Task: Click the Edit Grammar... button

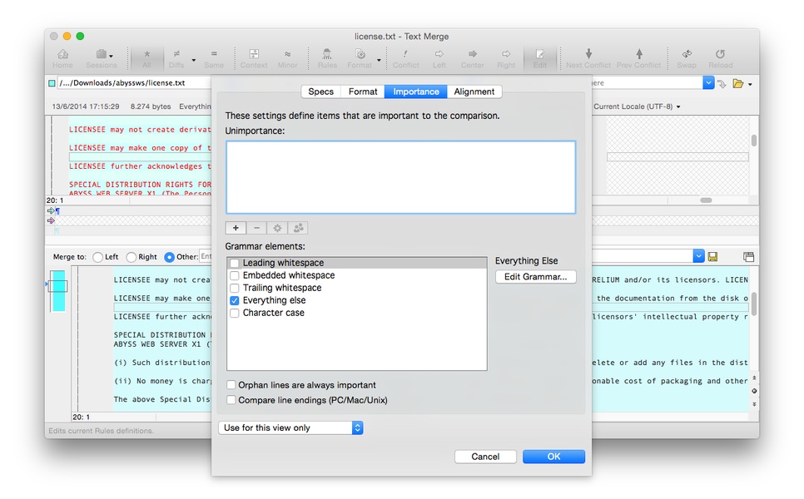Action: 535,277
